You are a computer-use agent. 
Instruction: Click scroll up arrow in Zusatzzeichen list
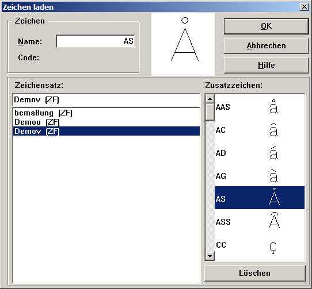210,99
